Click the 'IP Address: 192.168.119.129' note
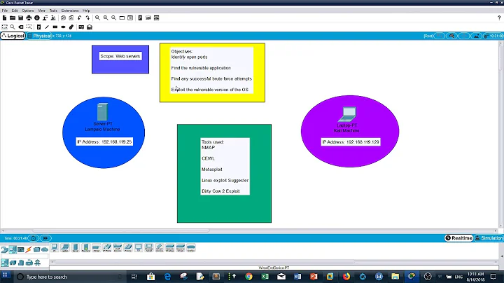This screenshot has height=283, width=504. pos(351,141)
